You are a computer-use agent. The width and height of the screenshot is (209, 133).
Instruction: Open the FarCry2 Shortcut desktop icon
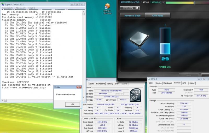coord(107,9)
